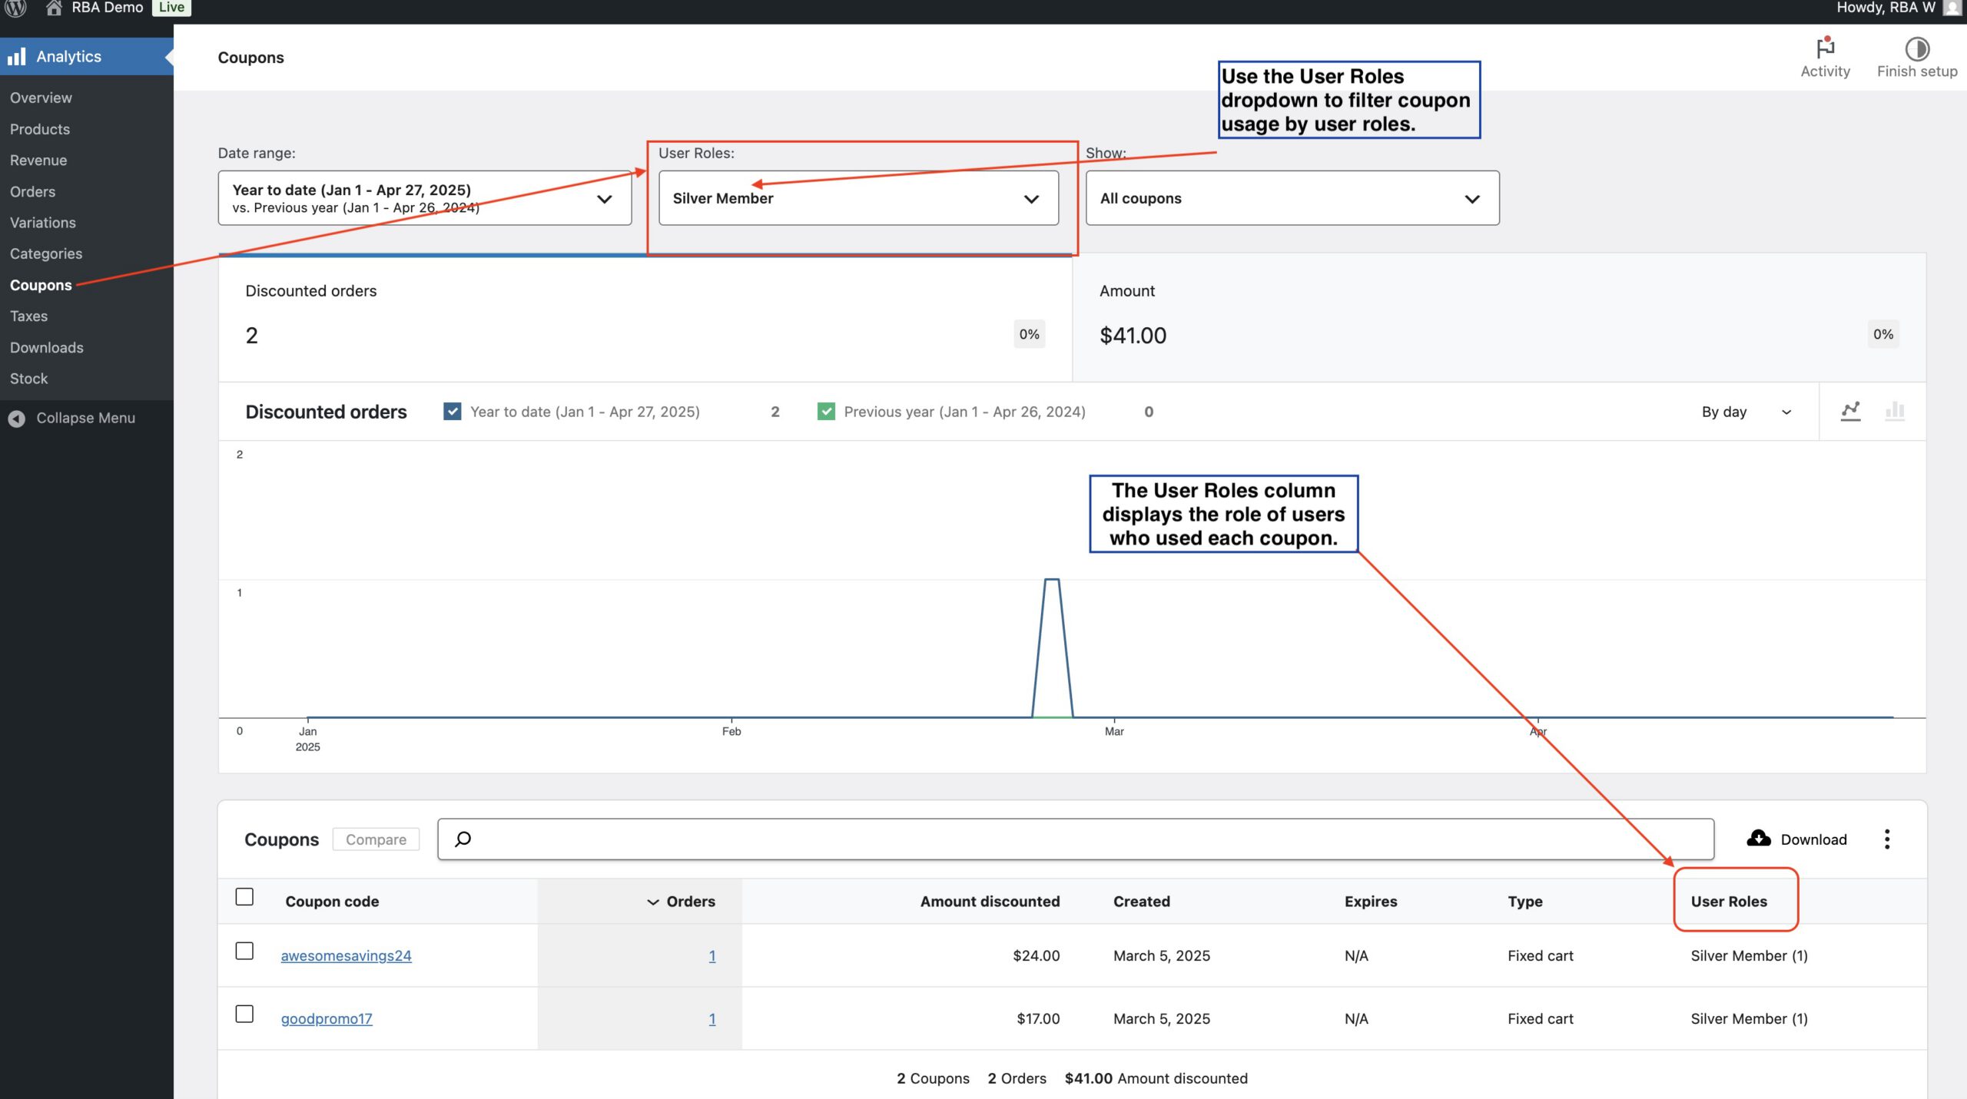Screen dimensions: 1967x1099
Task: Open the Taxes analytics menu item
Action: tap(28, 316)
